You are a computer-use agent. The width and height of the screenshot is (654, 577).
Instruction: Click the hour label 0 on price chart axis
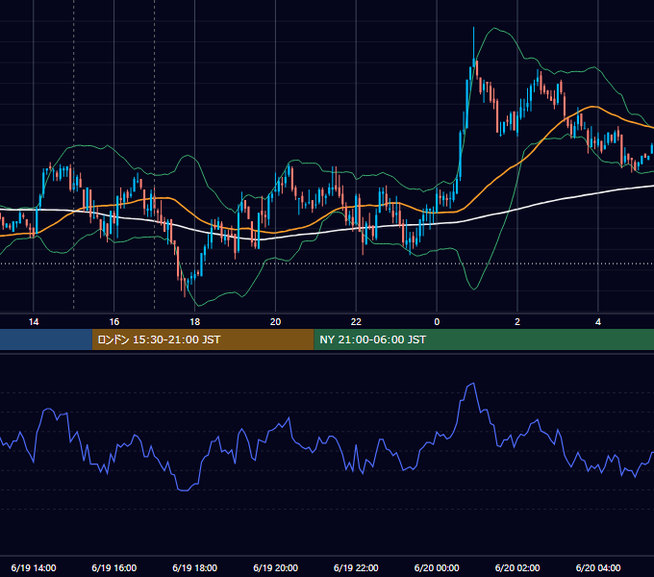tap(437, 322)
